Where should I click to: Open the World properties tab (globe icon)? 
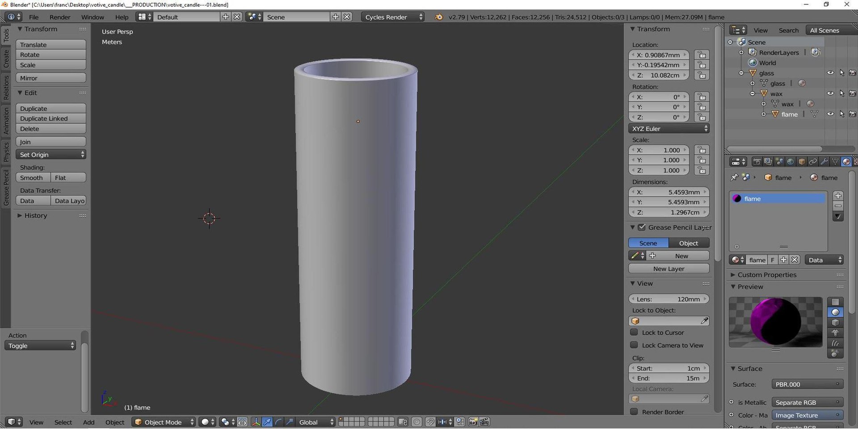point(790,161)
